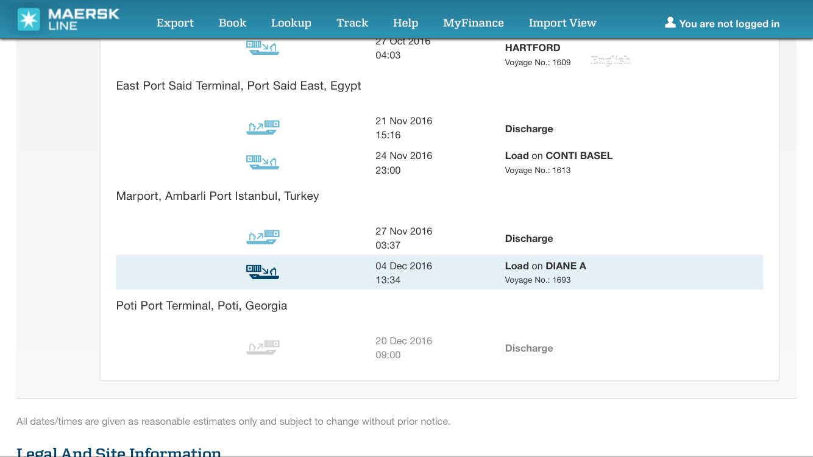Click the user profile icon

(670, 23)
